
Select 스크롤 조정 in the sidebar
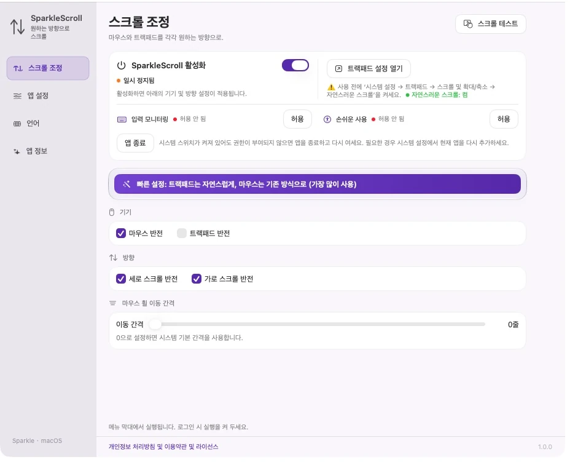tap(48, 68)
